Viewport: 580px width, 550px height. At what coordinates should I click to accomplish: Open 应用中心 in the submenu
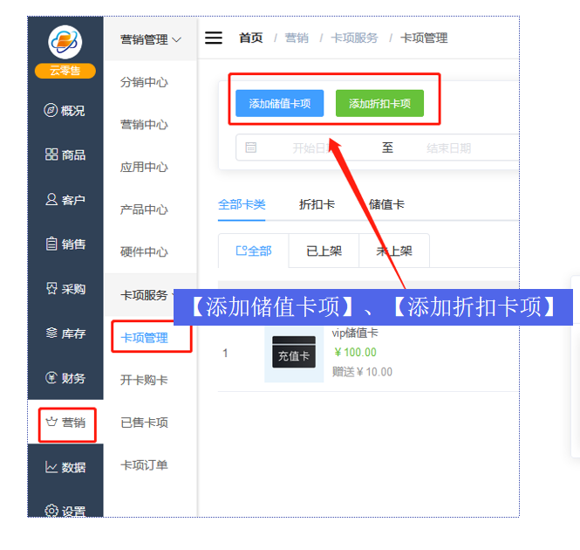144,167
